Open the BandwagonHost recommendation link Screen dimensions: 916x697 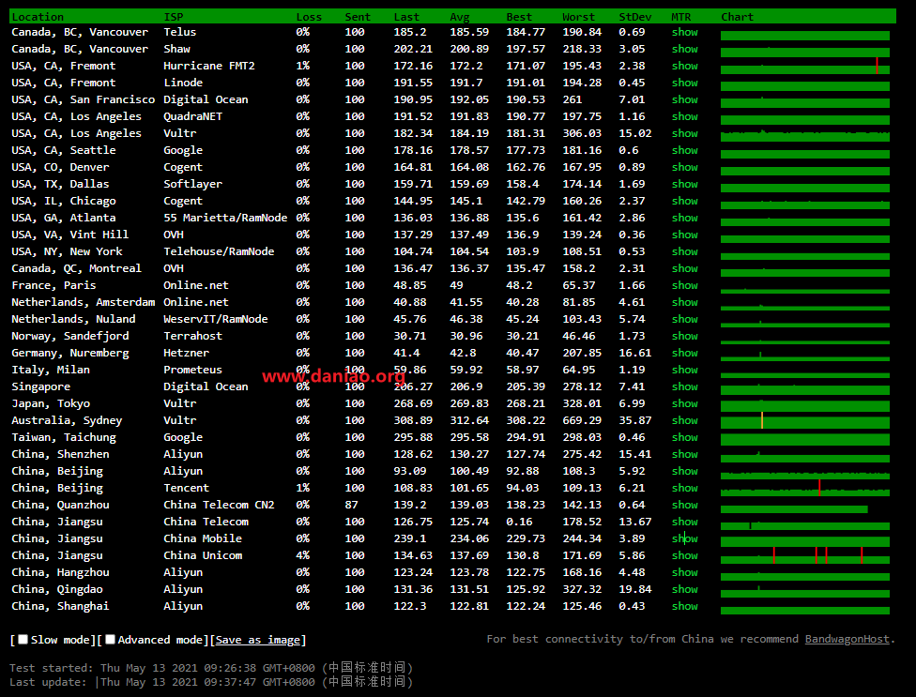click(x=847, y=639)
